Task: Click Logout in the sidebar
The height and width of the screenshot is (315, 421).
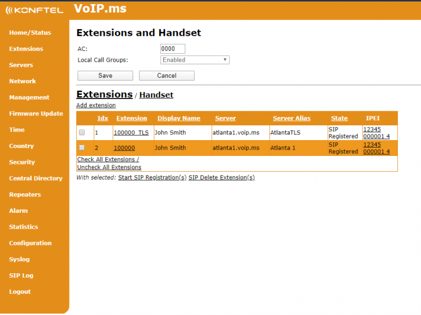Action: pyautogui.click(x=20, y=292)
